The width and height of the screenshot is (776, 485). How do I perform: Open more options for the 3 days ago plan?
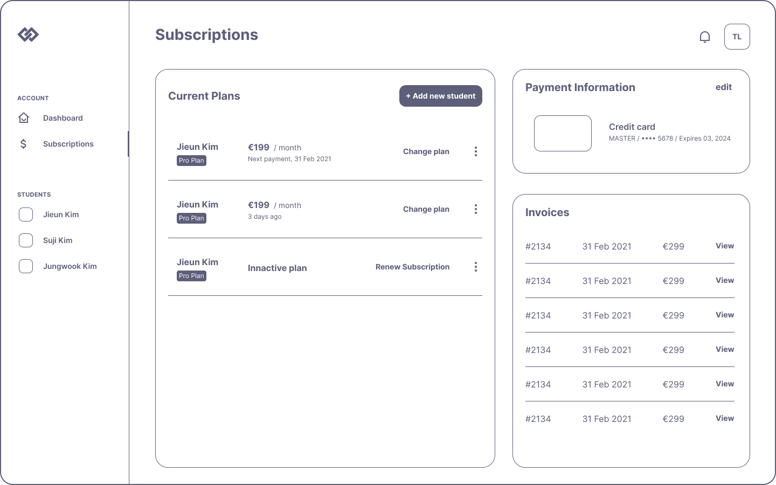click(x=475, y=209)
